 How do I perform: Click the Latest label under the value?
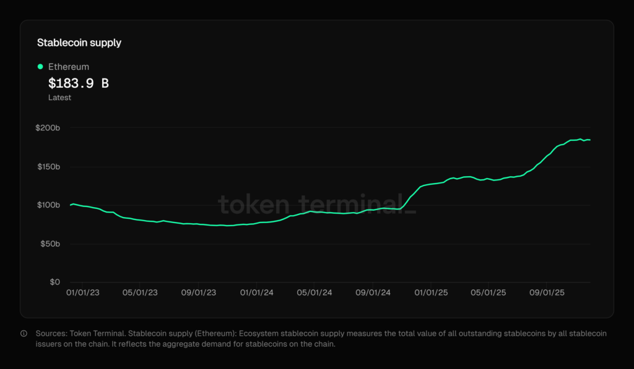59,98
